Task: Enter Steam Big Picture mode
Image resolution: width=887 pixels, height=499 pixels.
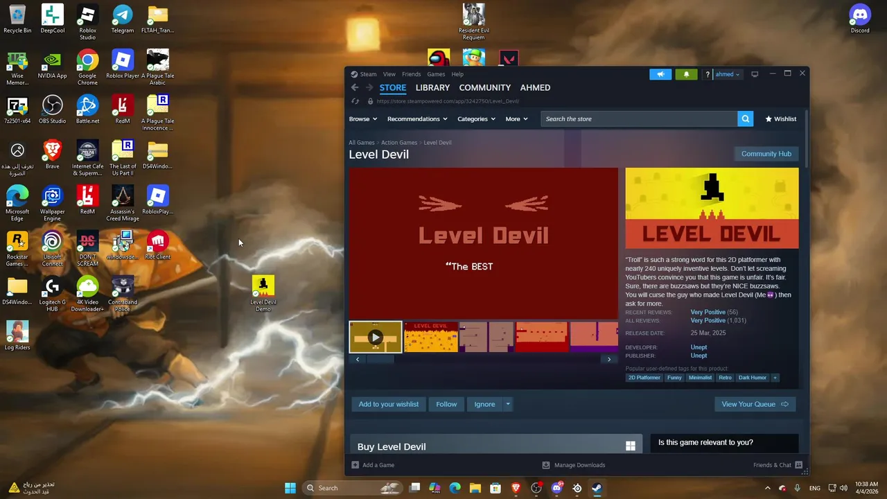Action: pos(755,74)
